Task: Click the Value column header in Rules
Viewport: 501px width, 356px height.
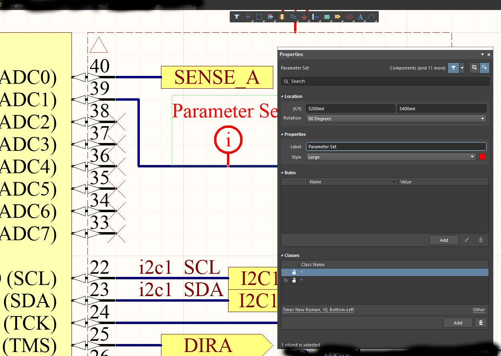Action: pos(443,182)
